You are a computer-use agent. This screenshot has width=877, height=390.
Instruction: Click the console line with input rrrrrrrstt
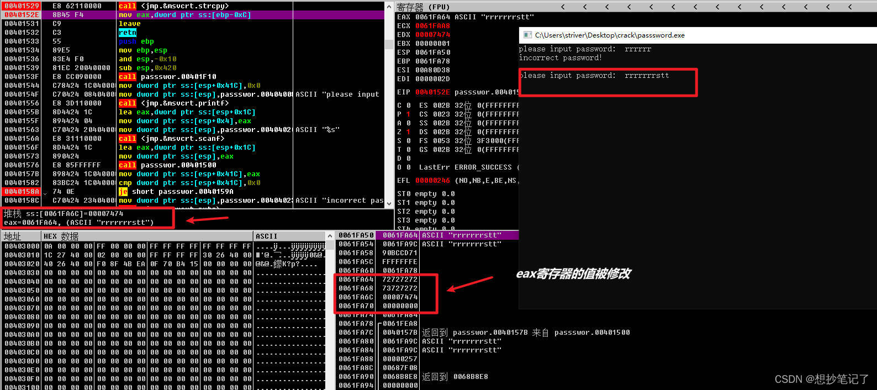(594, 76)
